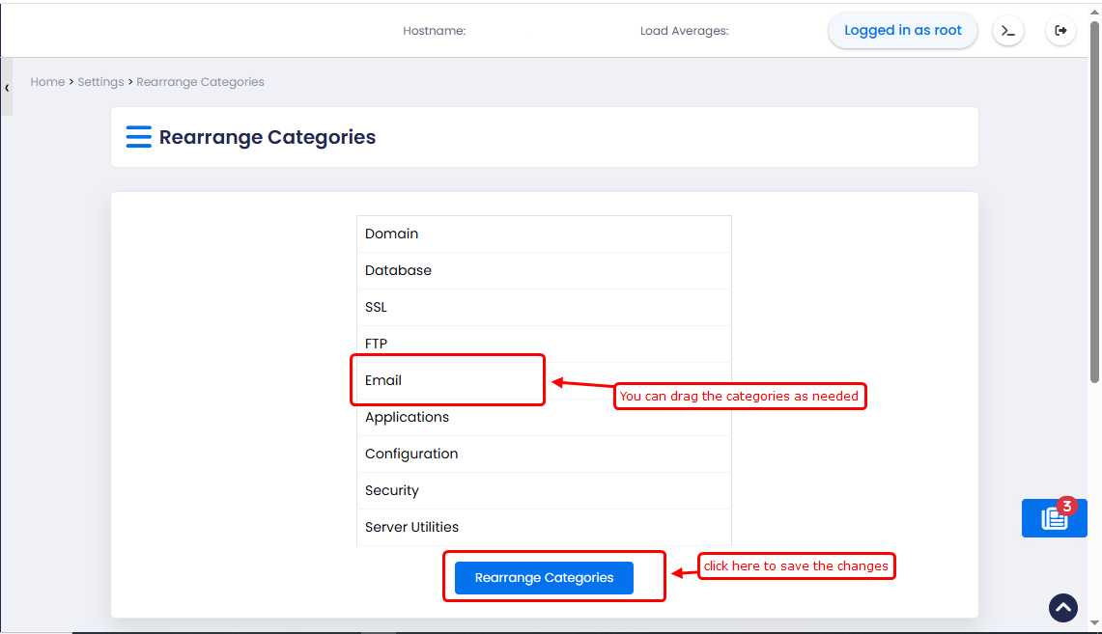Select the Security category row
This screenshot has height=634, width=1102.
544,490
